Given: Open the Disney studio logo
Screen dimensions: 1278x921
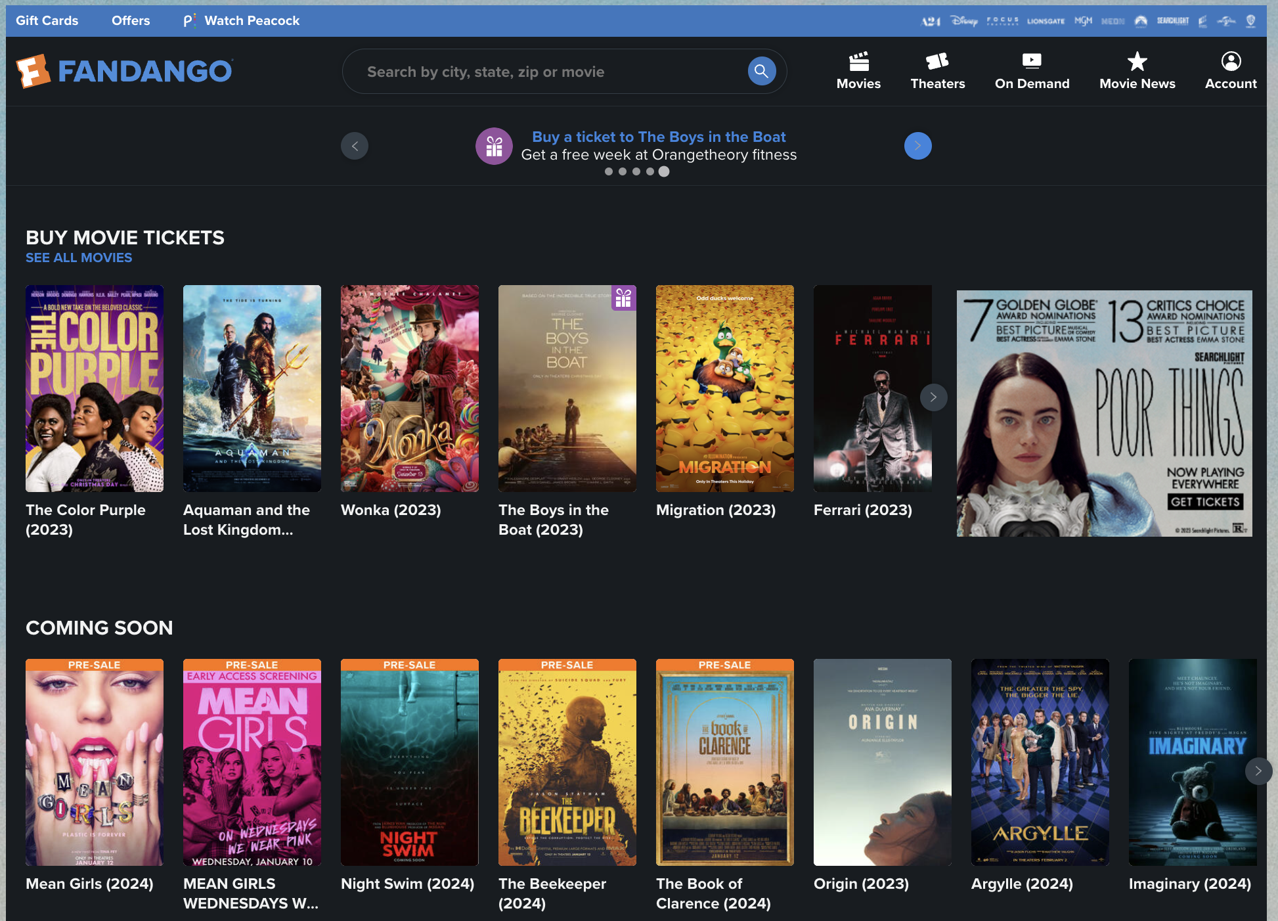Looking at the screenshot, I should (964, 21).
